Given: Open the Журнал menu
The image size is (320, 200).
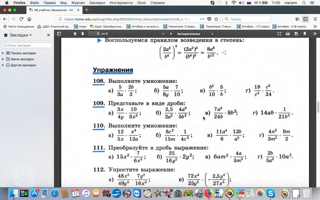Looking at the screenshot, I should pos(78,3).
